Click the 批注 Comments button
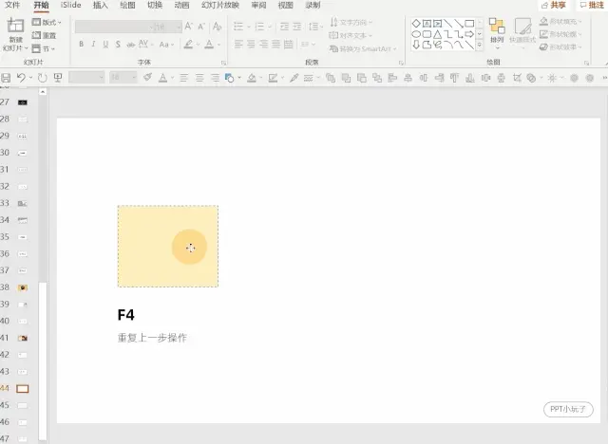 click(x=592, y=5)
